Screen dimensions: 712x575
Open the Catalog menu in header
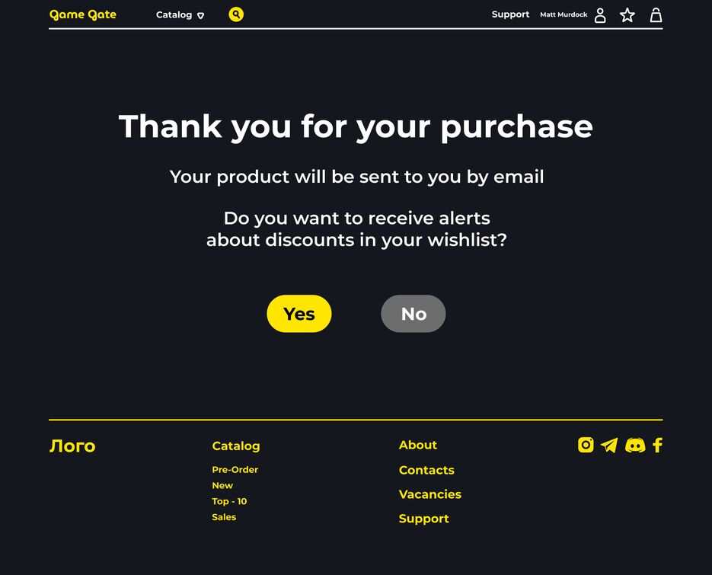[x=174, y=14]
